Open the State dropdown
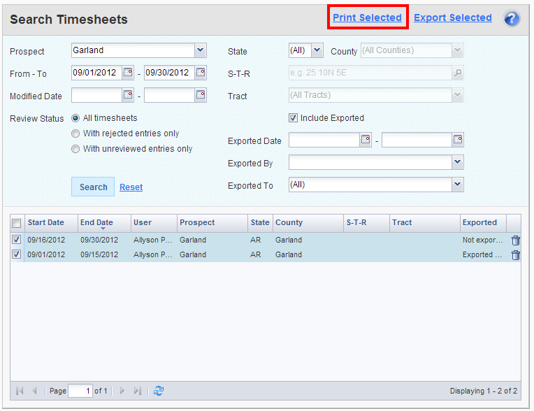Viewport: 534px width, 411px height. (x=317, y=50)
